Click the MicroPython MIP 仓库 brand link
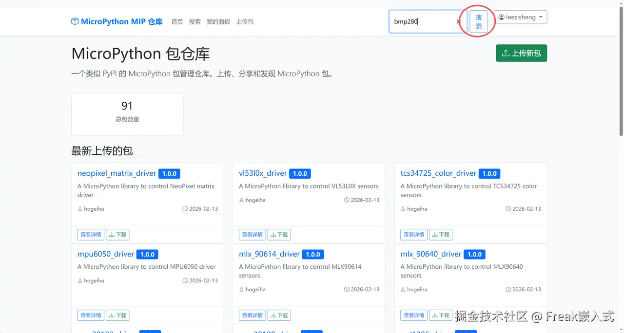 click(x=117, y=21)
